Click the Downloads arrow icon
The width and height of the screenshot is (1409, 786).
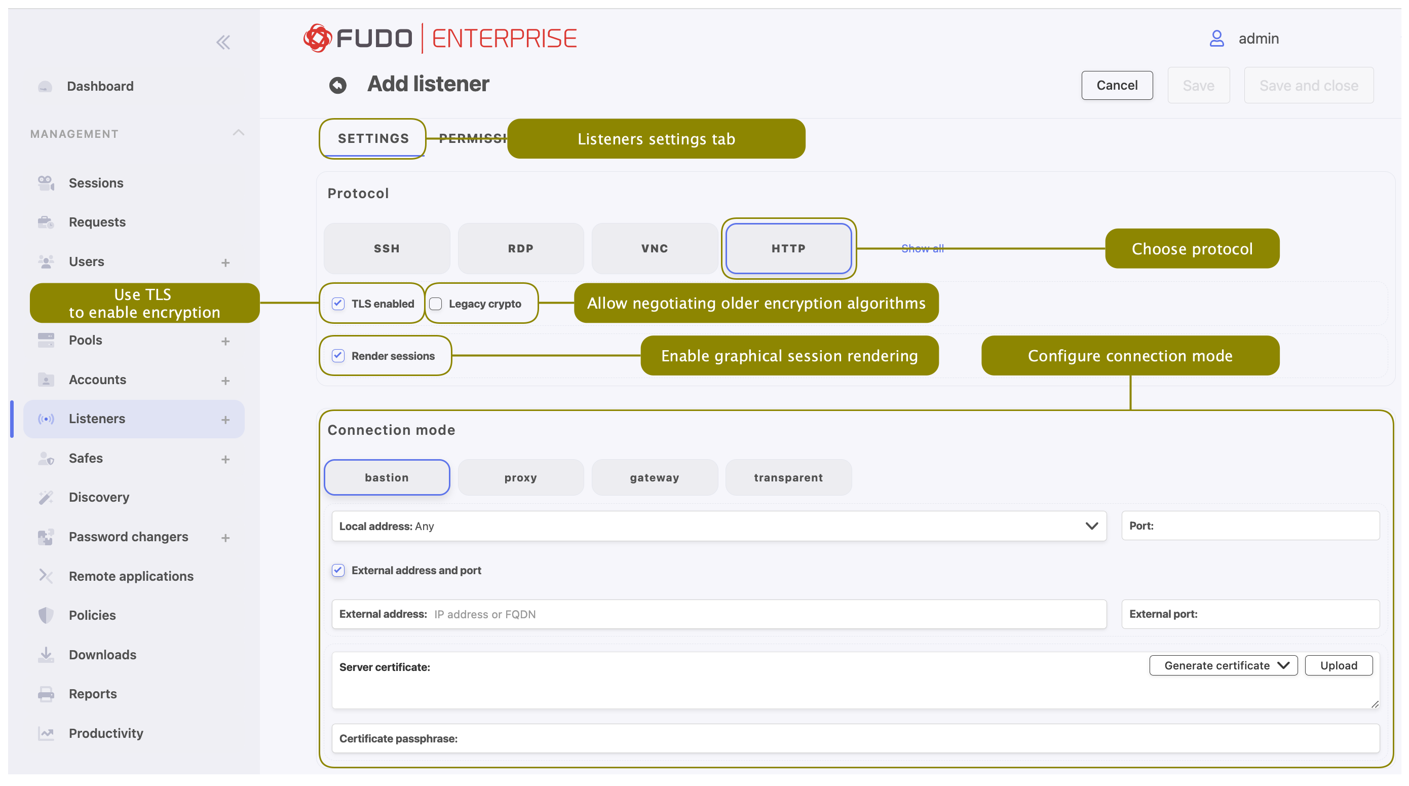46,654
